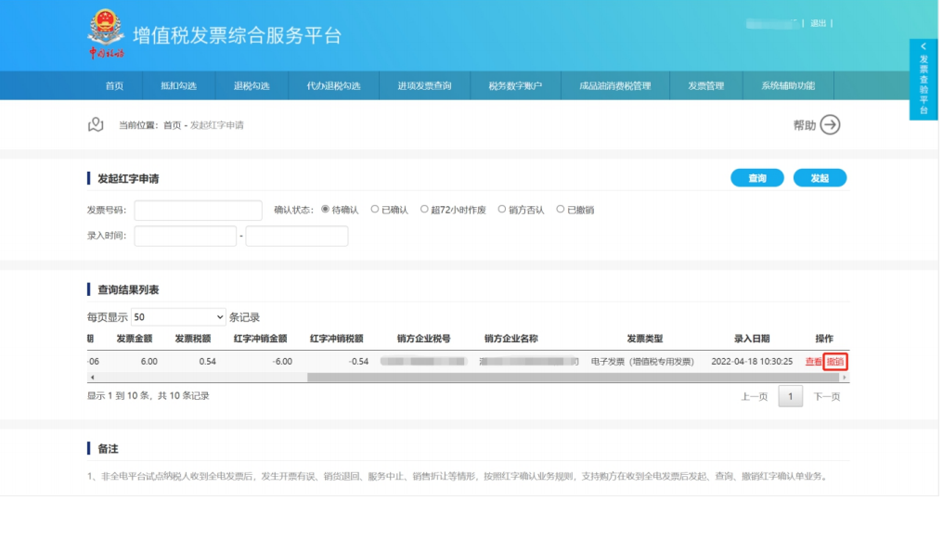
Task: Select the 已撤销 status radio button
Action: [560, 209]
